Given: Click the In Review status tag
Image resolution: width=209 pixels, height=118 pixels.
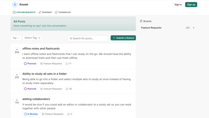Looking at the screenshot, I should [x=31, y=114].
